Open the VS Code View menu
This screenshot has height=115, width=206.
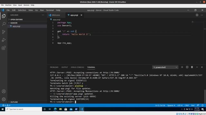pos(31,10)
